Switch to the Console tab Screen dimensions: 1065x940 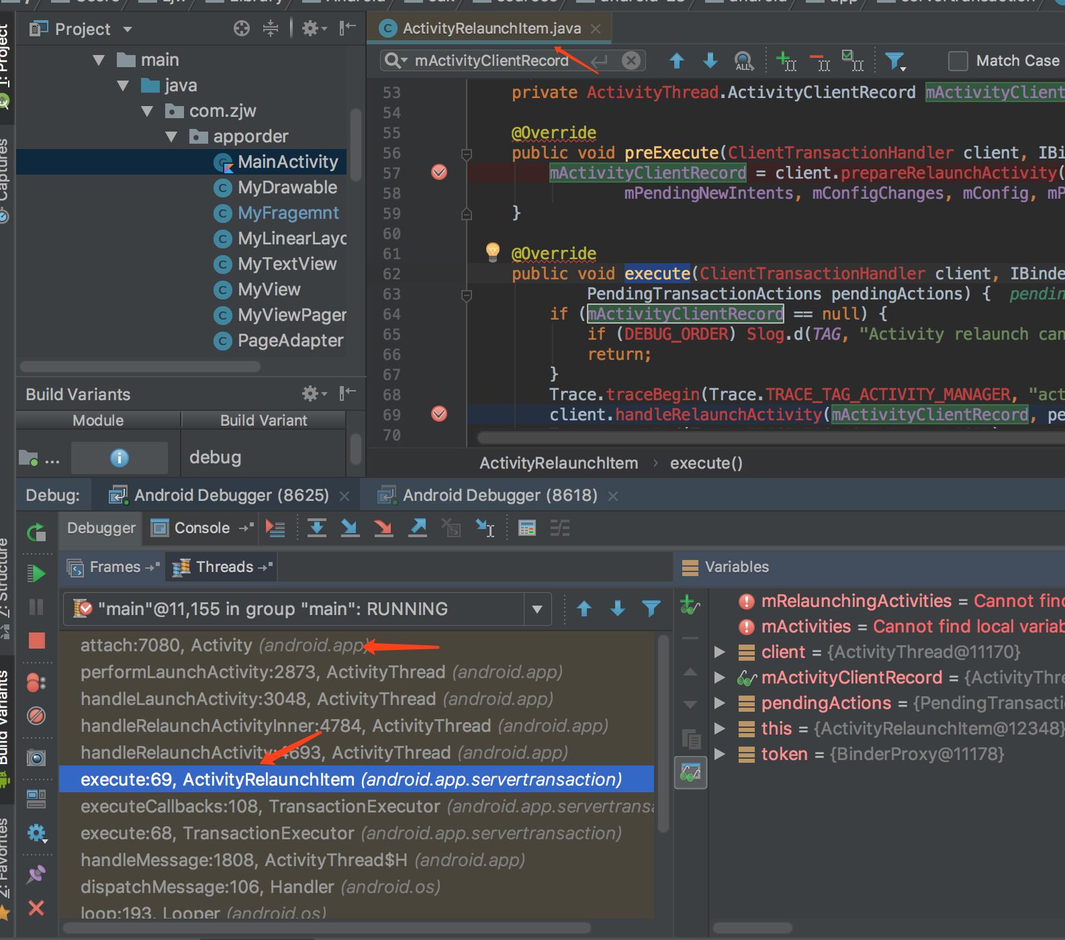(x=201, y=528)
